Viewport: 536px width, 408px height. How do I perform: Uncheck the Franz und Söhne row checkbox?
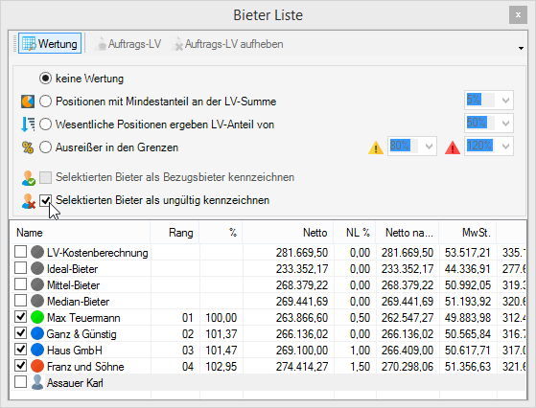pos(20,366)
